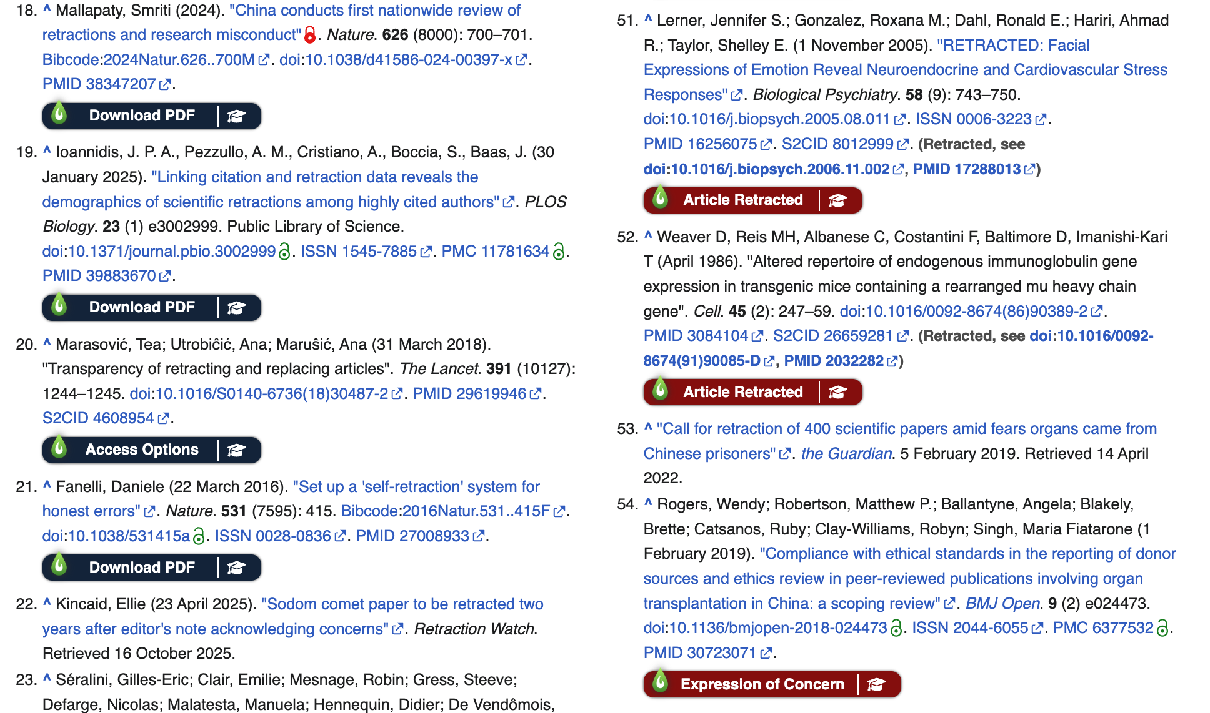Jump back via caret of reference 22
Screen dimensions: 1210x713
(x=47, y=603)
